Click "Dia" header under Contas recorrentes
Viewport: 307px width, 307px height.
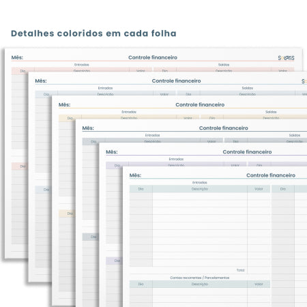point(141,284)
